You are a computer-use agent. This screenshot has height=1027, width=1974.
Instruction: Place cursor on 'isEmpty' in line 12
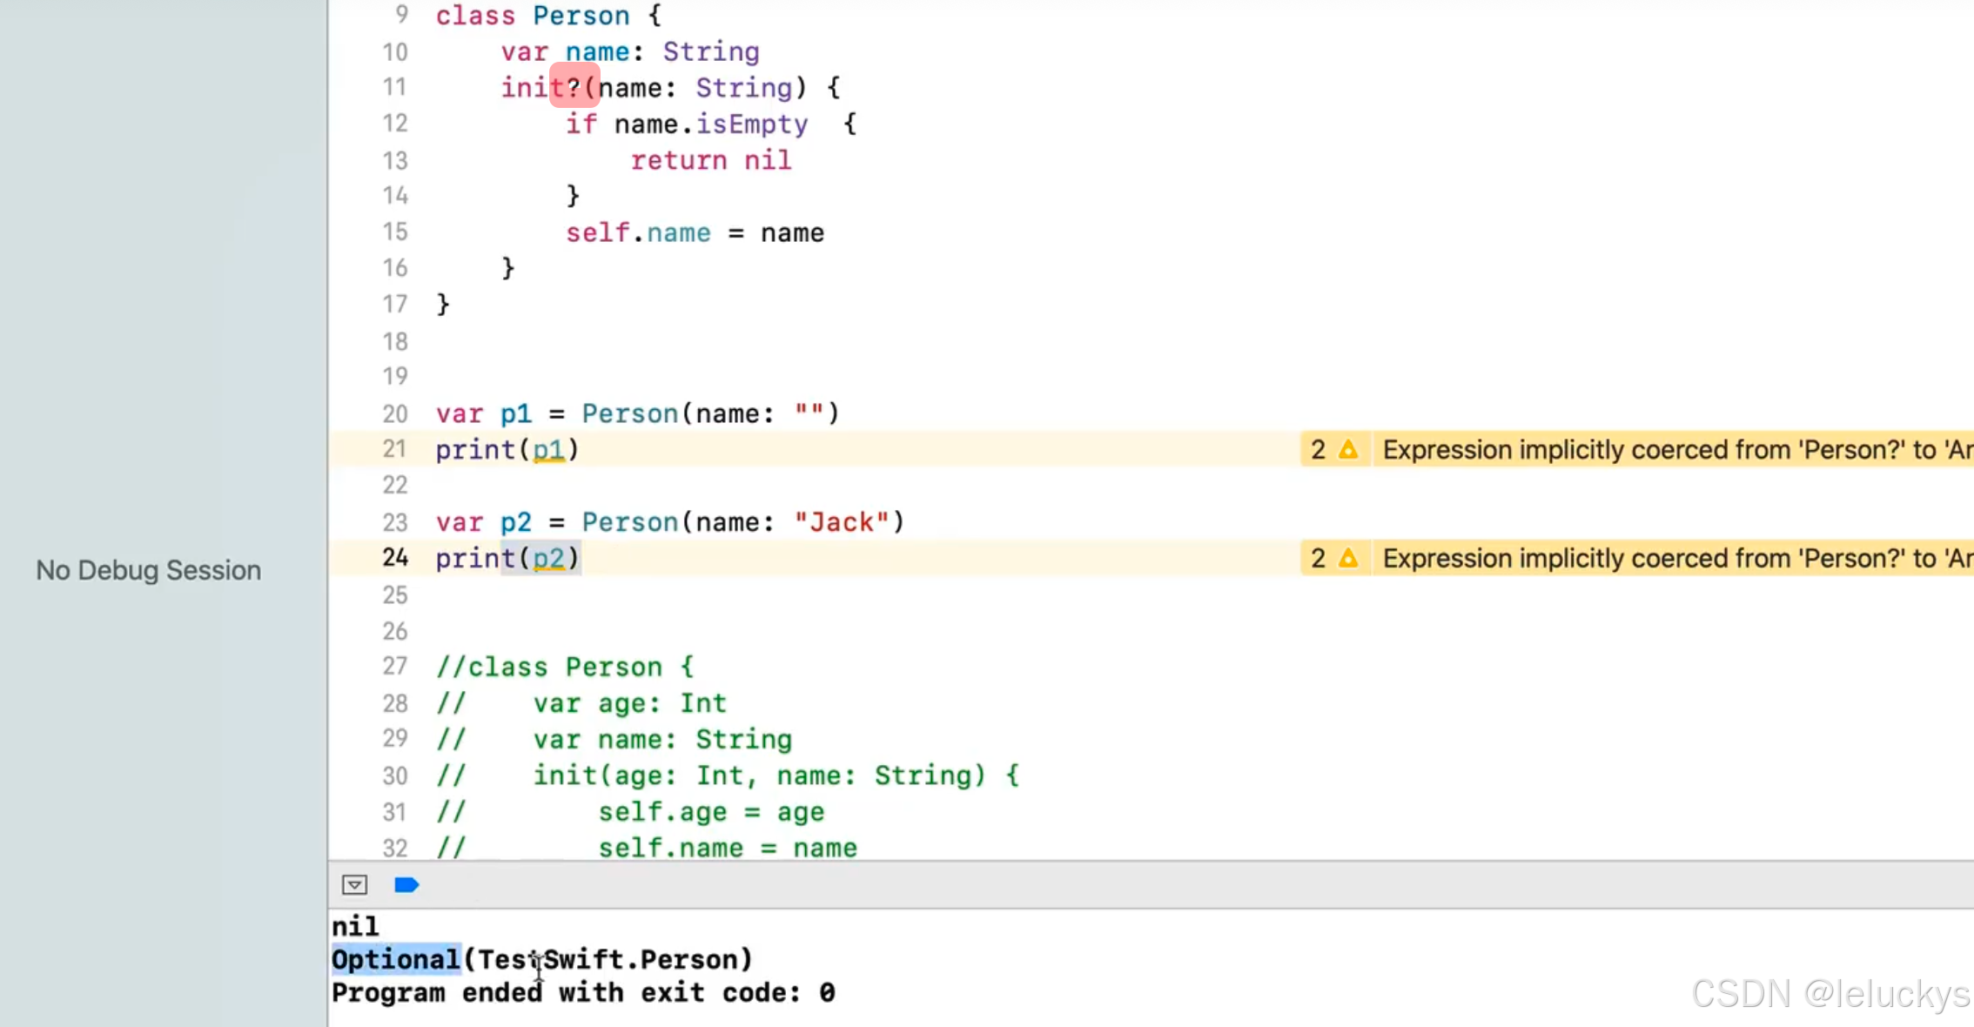[752, 124]
